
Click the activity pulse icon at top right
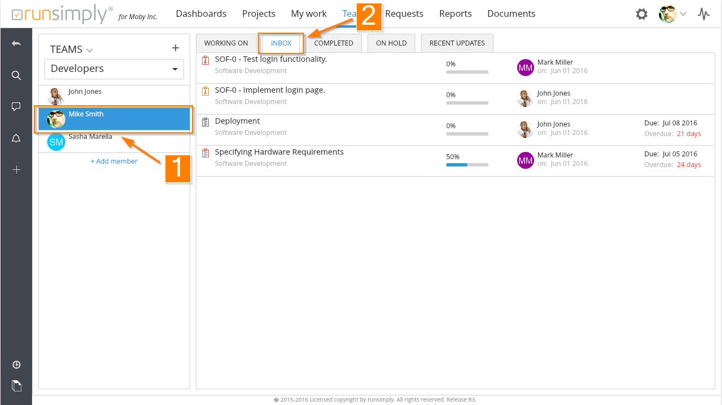click(x=703, y=14)
